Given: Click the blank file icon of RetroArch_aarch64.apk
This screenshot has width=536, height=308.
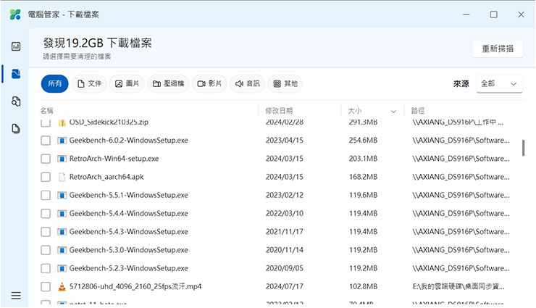Looking at the screenshot, I should click(x=62, y=177).
